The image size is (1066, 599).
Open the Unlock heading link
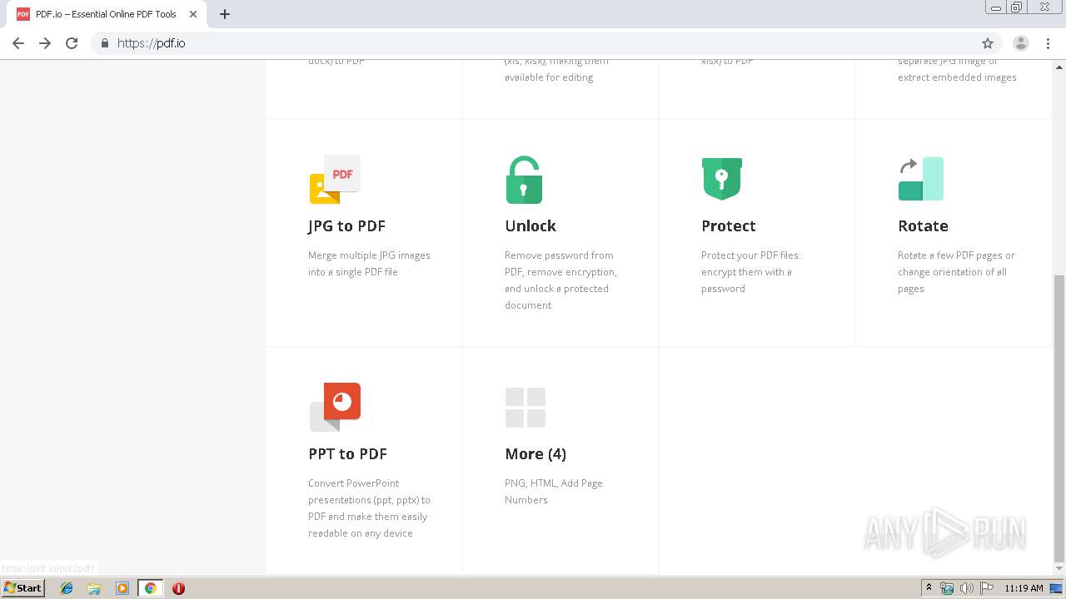(531, 226)
